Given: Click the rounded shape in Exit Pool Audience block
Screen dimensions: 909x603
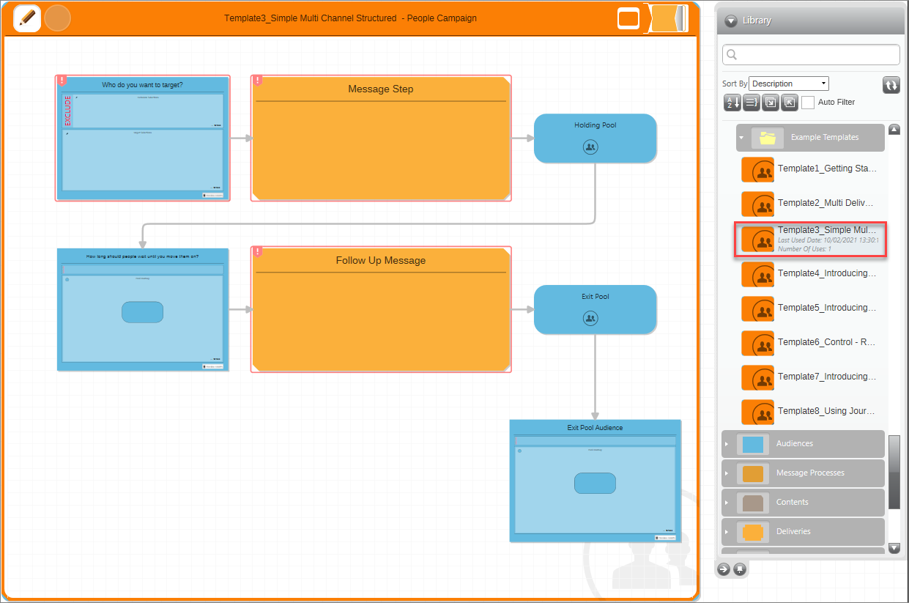Looking at the screenshot, I should point(595,484).
